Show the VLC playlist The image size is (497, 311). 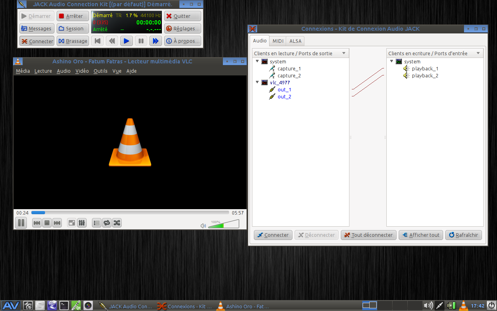(97, 223)
